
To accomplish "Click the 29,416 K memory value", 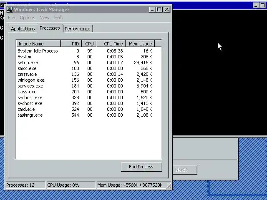I will [143, 62].
